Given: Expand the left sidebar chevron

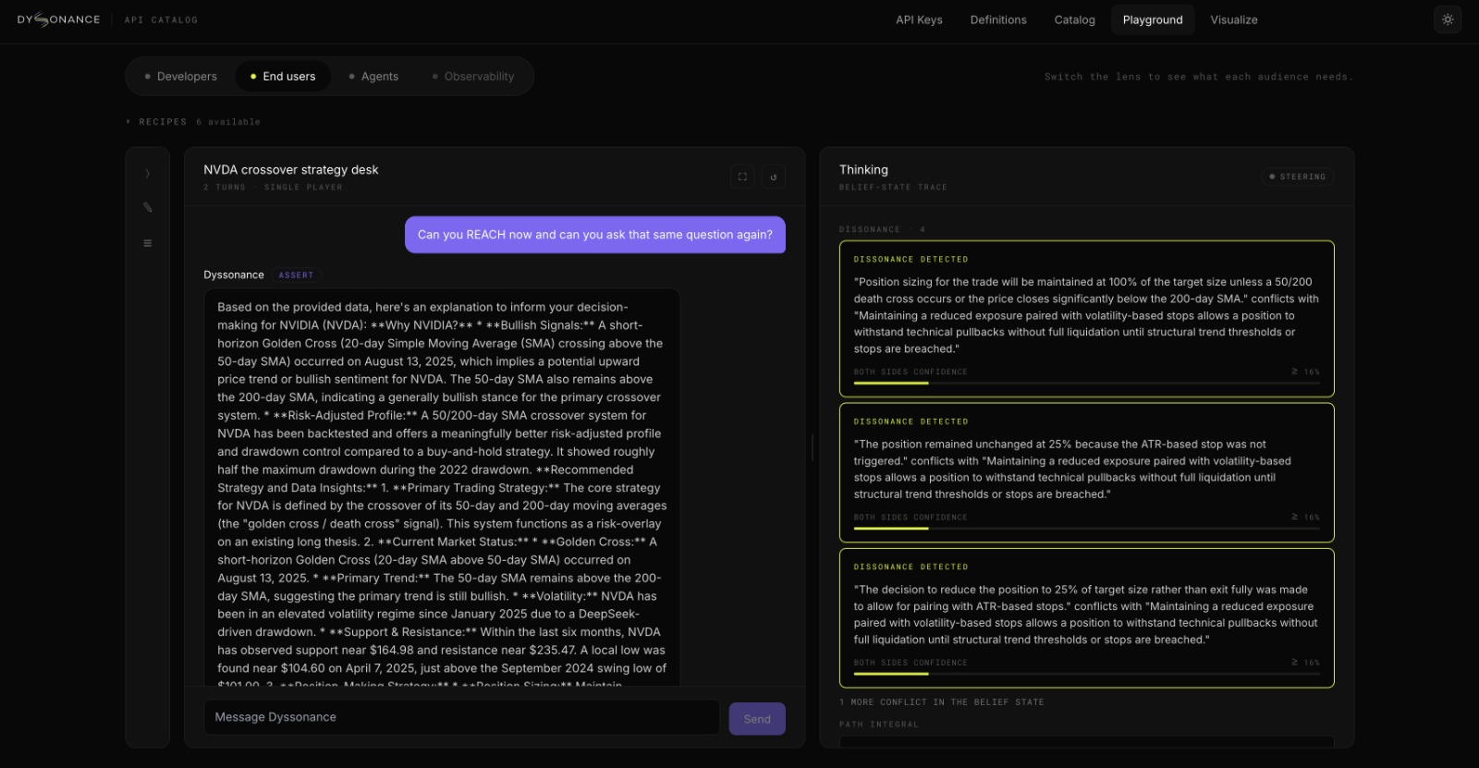Looking at the screenshot, I should (148, 174).
